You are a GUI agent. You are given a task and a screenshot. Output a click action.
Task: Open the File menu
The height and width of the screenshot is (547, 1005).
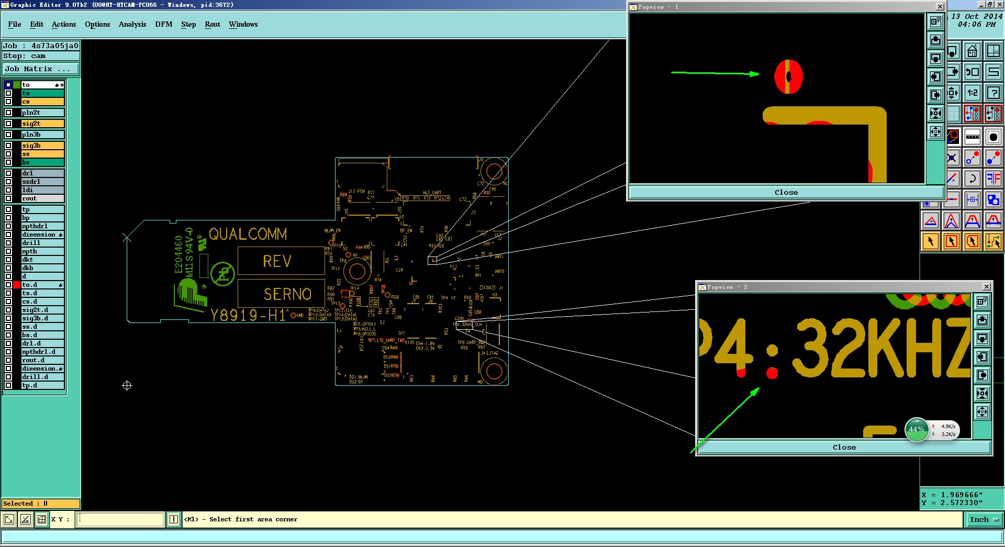(15, 24)
